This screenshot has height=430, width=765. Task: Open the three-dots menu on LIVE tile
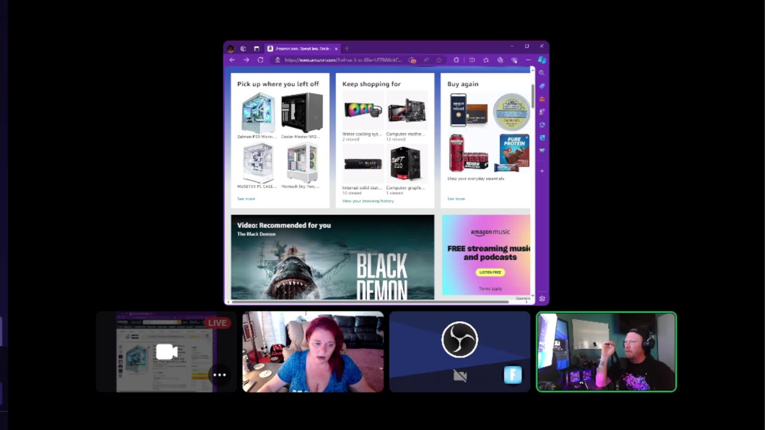tap(219, 375)
